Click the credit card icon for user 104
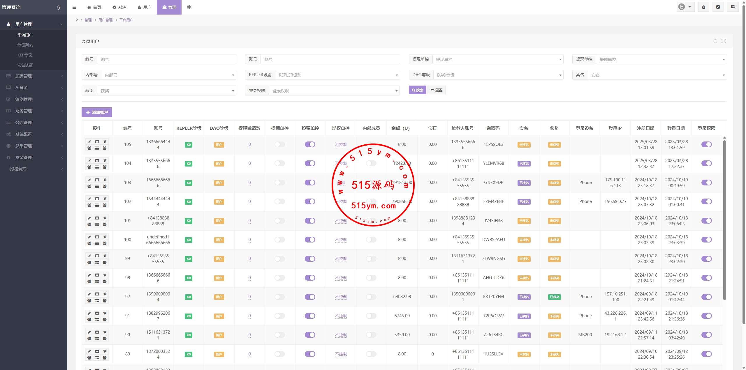The image size is (746, 370). 97,167
